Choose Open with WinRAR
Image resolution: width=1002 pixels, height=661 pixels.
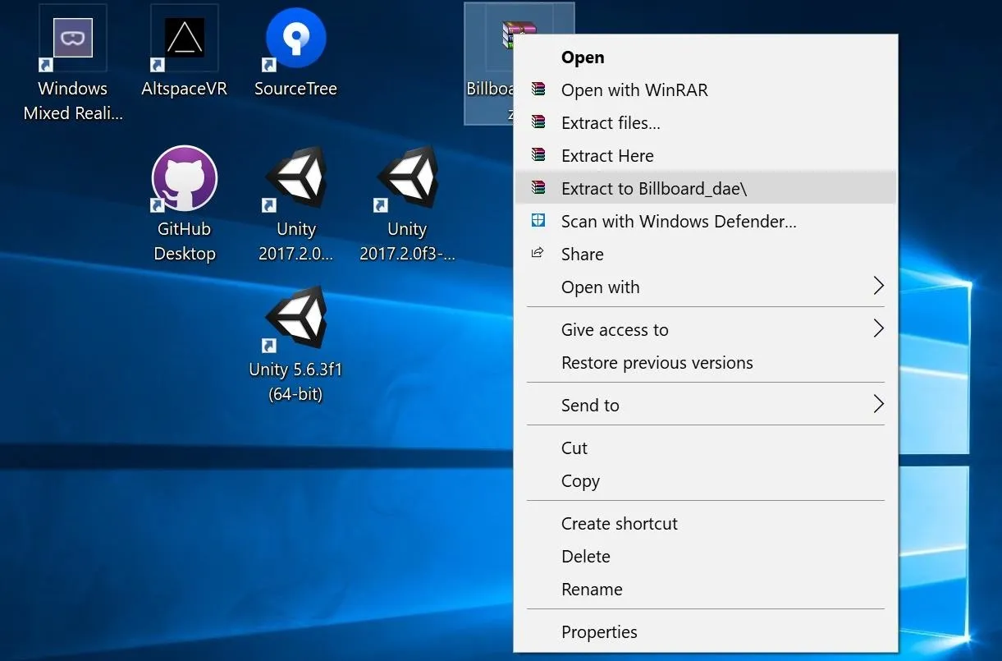pos(706,90)
